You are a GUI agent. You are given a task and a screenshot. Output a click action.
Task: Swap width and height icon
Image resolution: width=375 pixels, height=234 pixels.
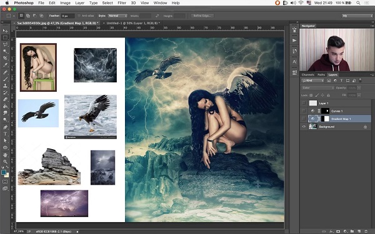pyautogui.click(x=157, y=16)
